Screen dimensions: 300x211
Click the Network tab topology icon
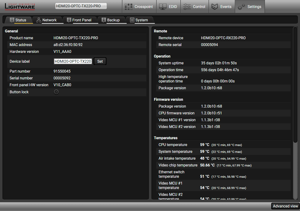coord(39,20)
